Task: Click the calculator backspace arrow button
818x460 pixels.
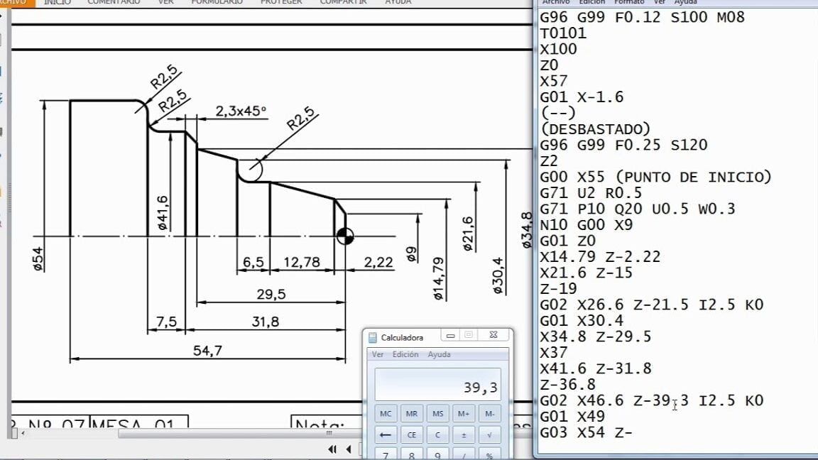Action: (x=386, y=435)
